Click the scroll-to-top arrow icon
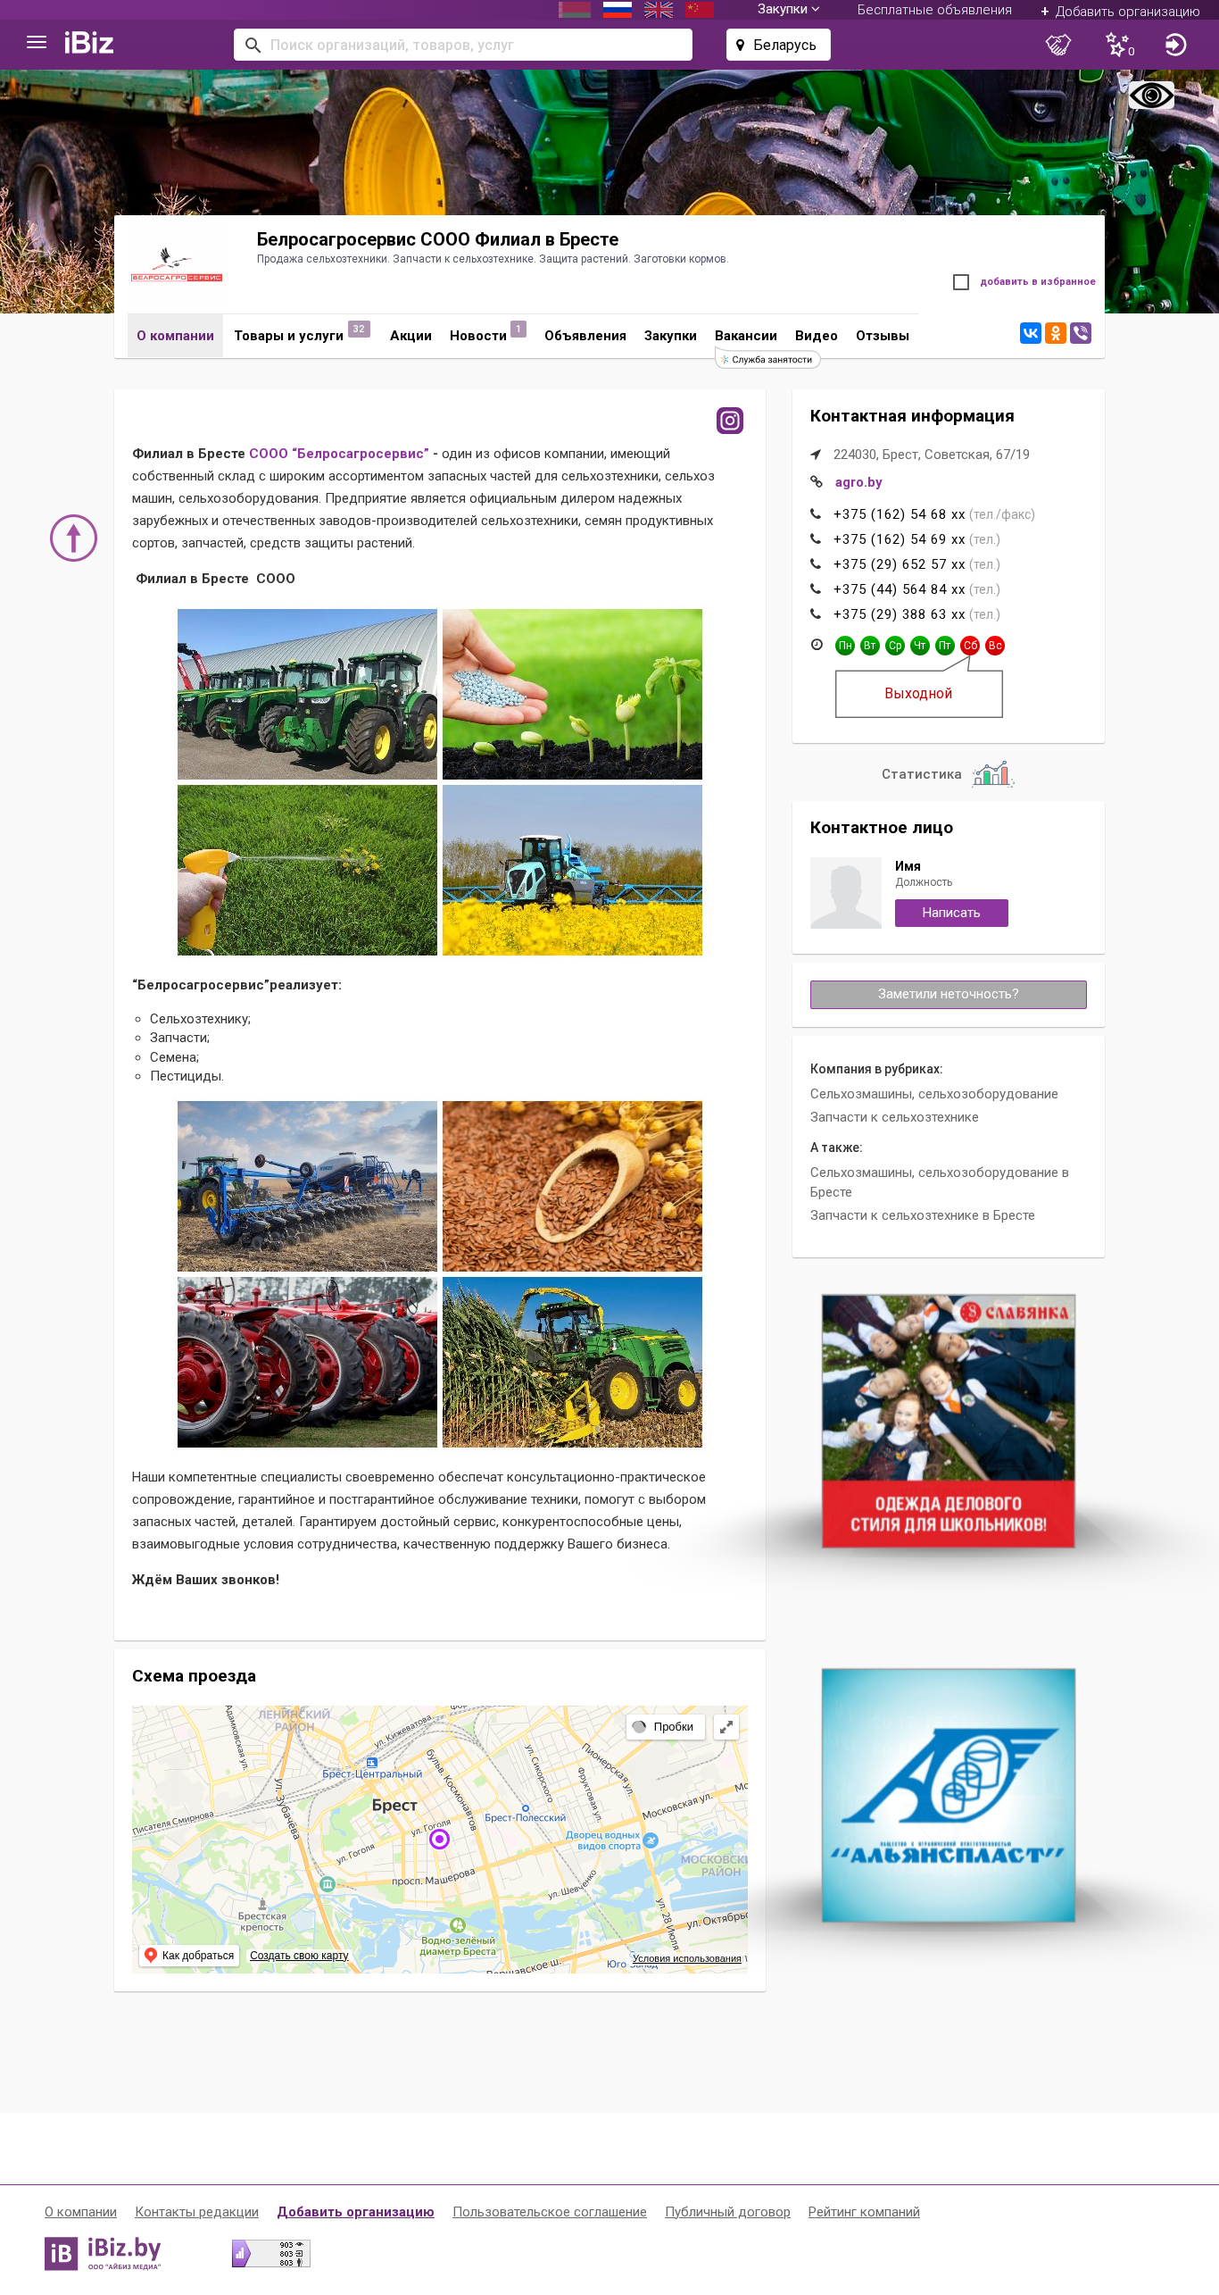1219x2295 pixels. 73,538
